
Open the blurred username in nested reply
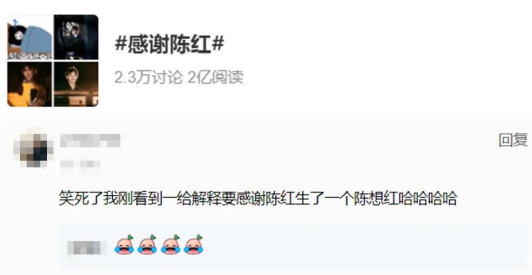(x=84, y=247)
